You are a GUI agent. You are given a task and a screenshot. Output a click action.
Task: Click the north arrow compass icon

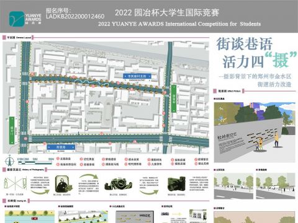point(9,160)
